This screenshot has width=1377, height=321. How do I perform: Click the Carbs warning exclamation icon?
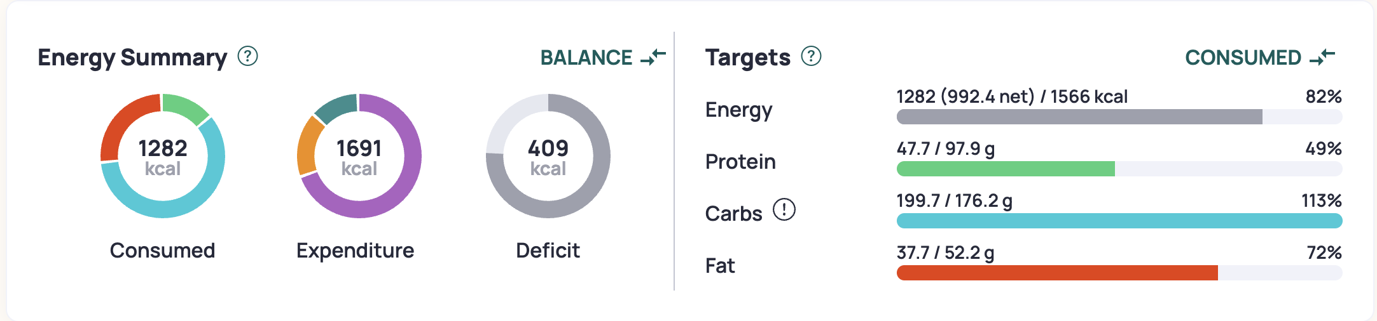[x=784, y=209]
